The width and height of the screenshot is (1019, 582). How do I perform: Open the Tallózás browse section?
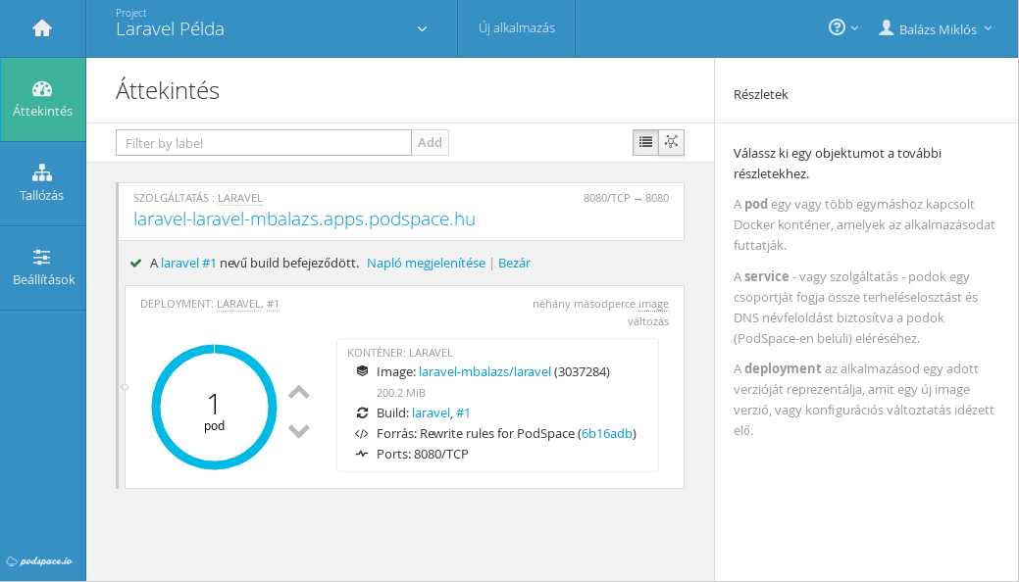[x=43, y=184]
